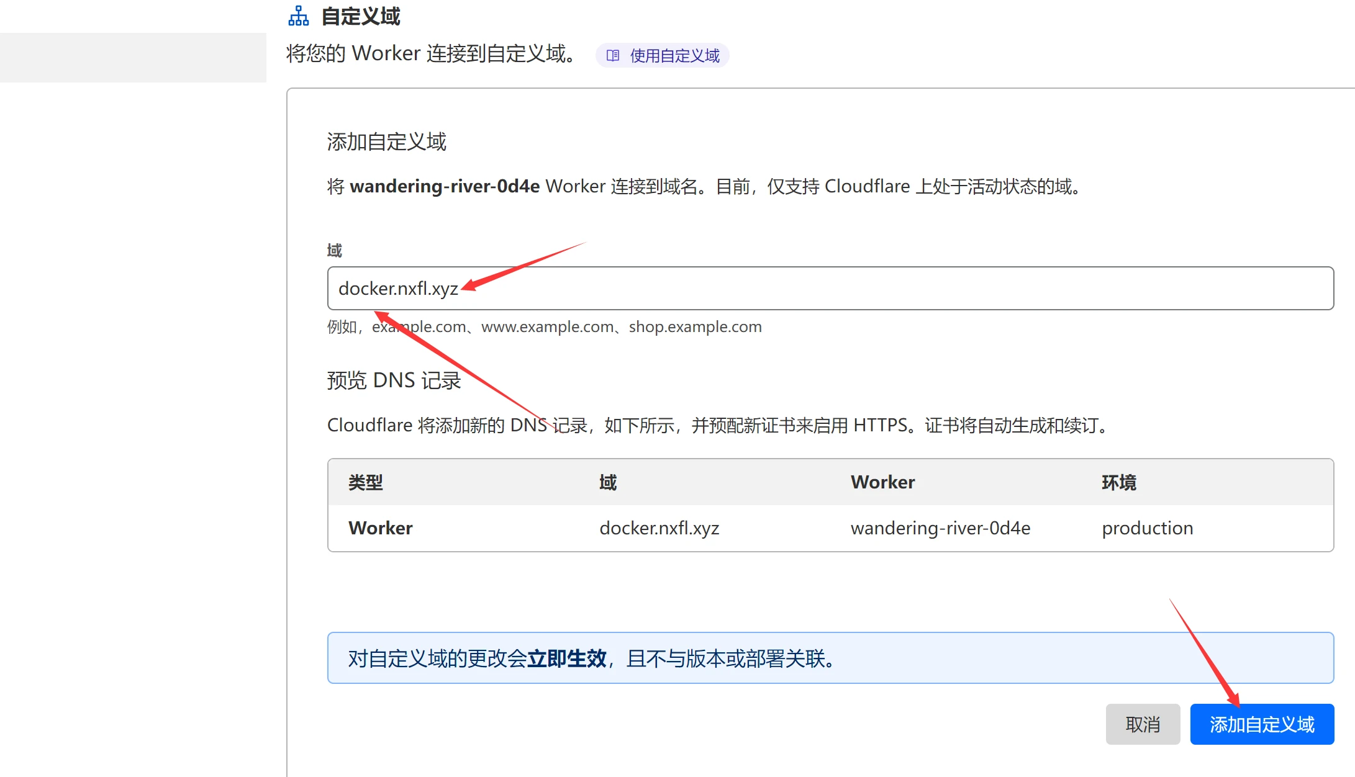Click the 添加自定义域 dialog title
The width and height of the screenshot is (1355, 777).
pos(387,142)
